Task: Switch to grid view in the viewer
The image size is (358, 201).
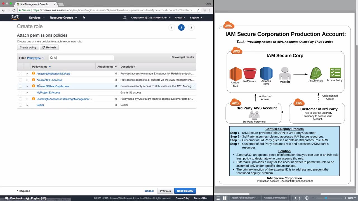Action: click(x=225, y=198)
